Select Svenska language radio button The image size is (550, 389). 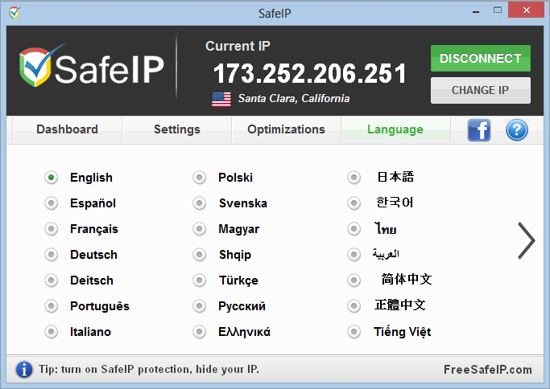point(199,203)
